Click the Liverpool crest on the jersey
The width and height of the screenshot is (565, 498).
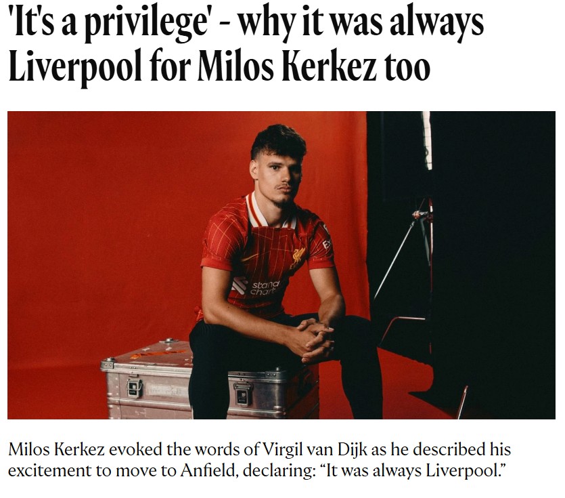pyautogui.click(x=298, y=257)
